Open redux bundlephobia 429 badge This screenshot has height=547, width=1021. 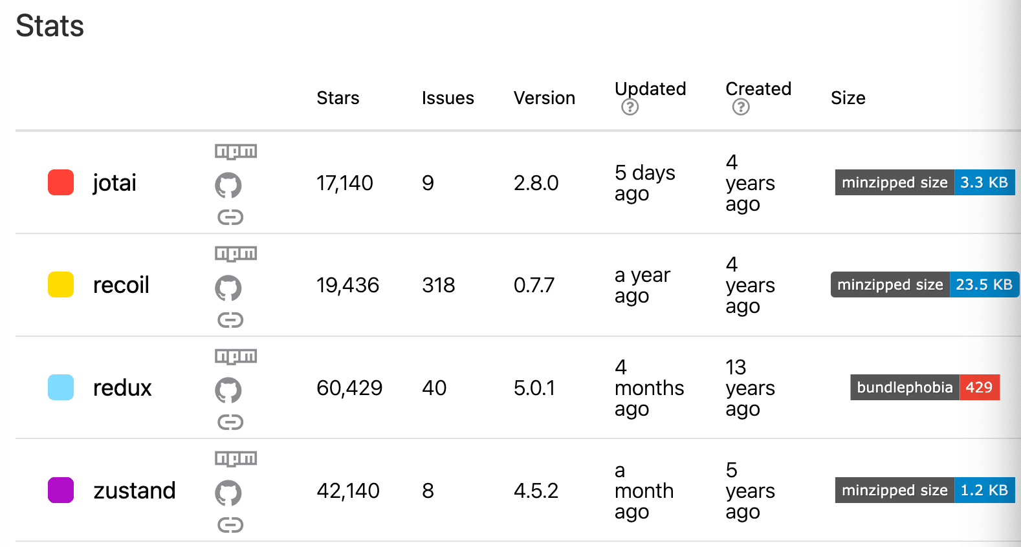(925, 387)
